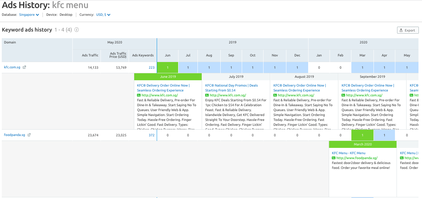Viewport: 422px width, 198px height.
Task: Select the September 2019 ad panel header
Action: coord(372,77)
